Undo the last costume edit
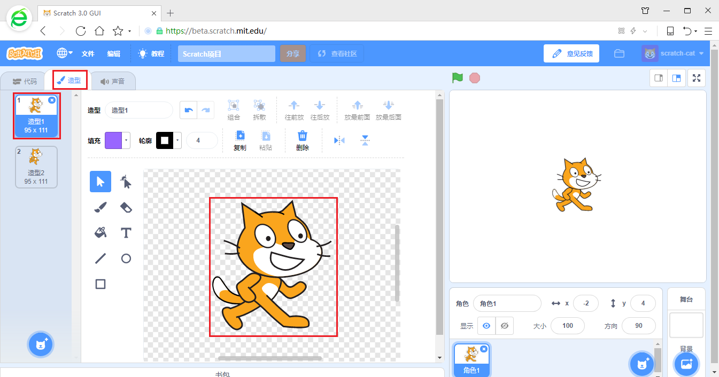 point(188,110)
